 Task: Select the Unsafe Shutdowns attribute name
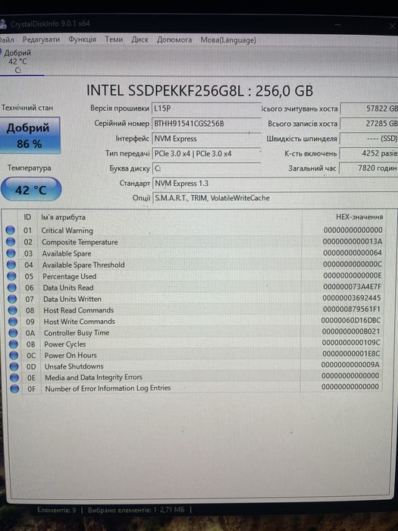coord(74,366)
